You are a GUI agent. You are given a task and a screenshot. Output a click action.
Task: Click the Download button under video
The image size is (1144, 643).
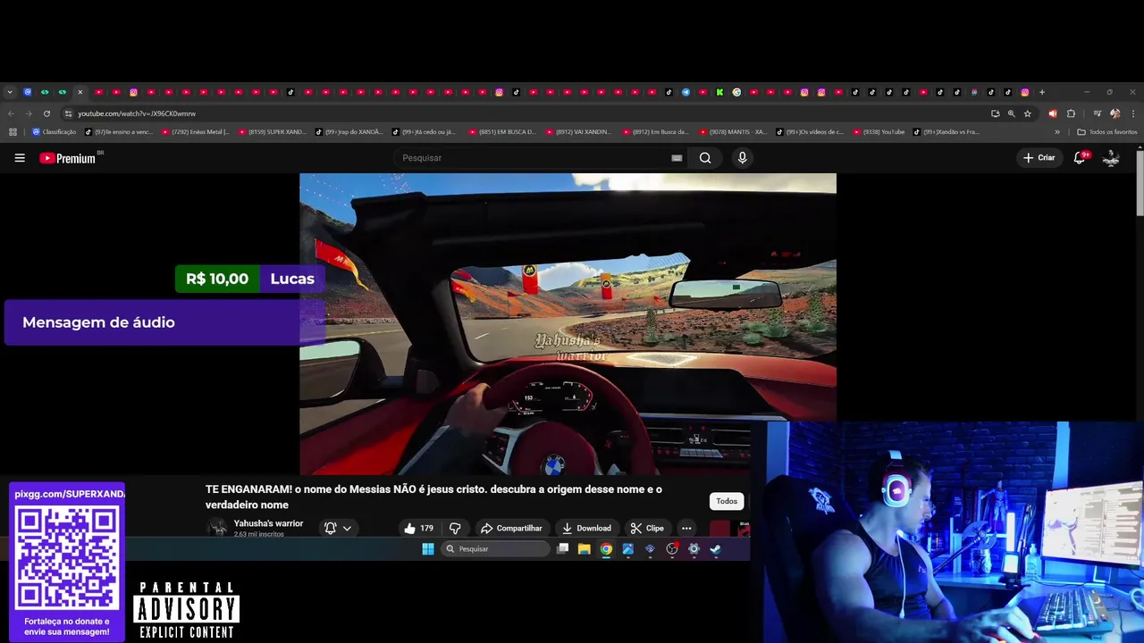(586, 528)
